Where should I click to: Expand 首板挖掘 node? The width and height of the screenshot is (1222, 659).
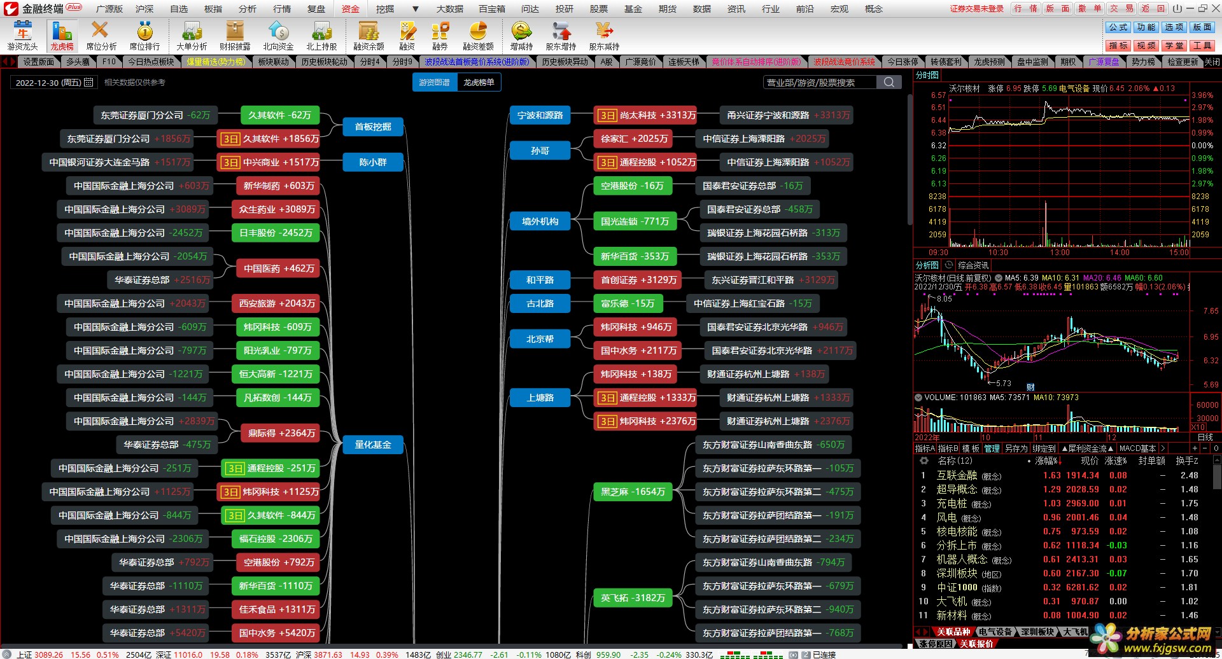pos(373,127)
